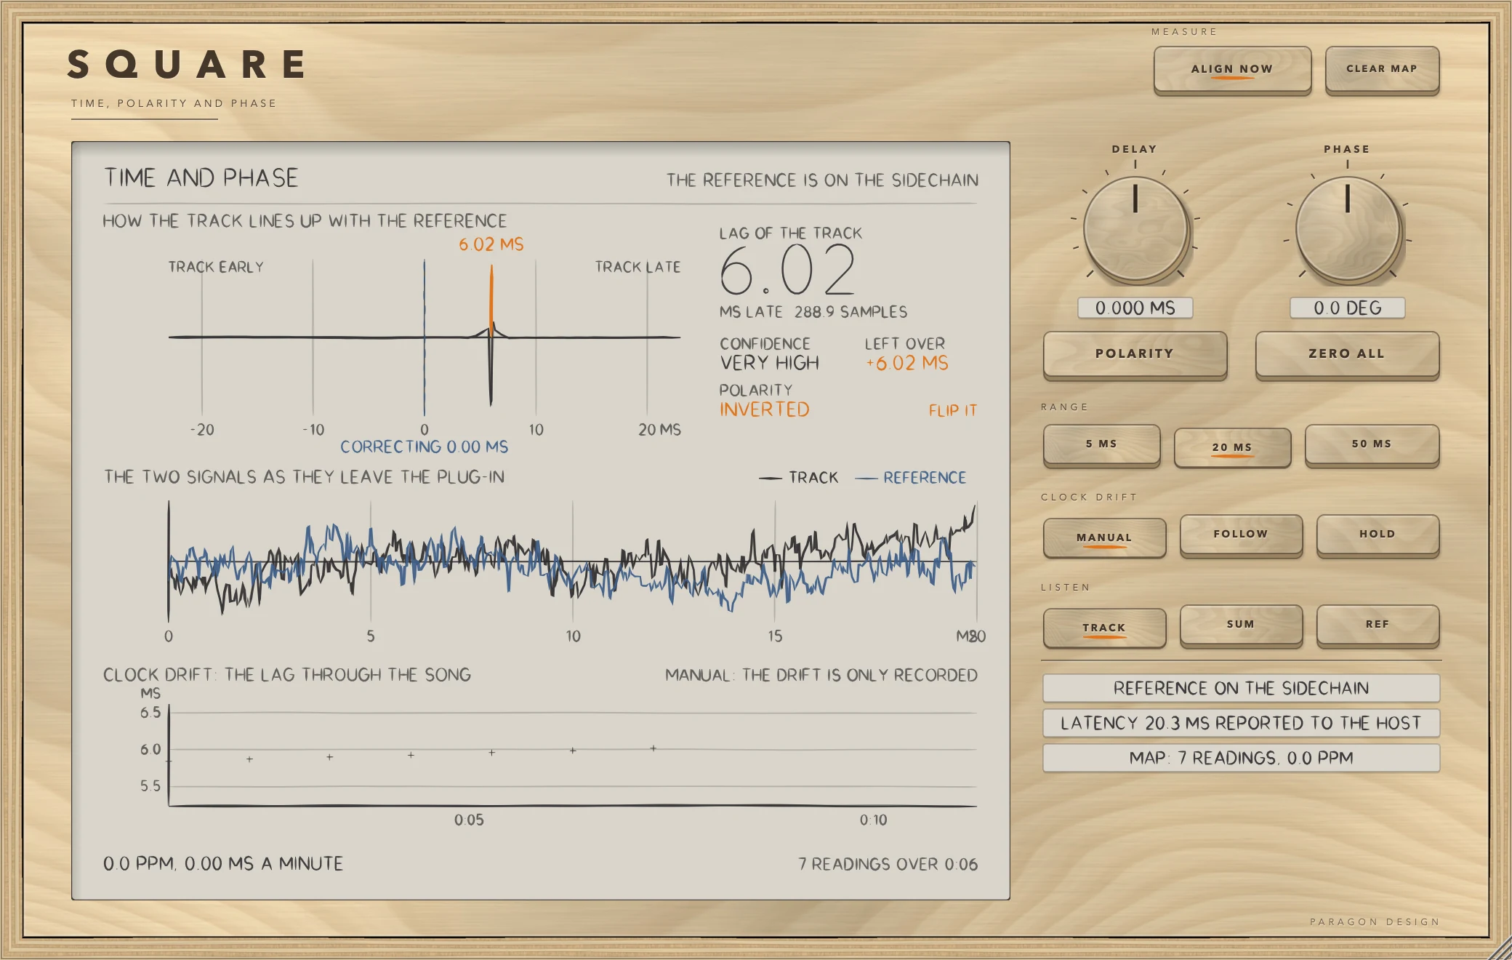Reset everything with Zero All
This screenshot has height=960, width=1512.
[x=1347, y=354]
